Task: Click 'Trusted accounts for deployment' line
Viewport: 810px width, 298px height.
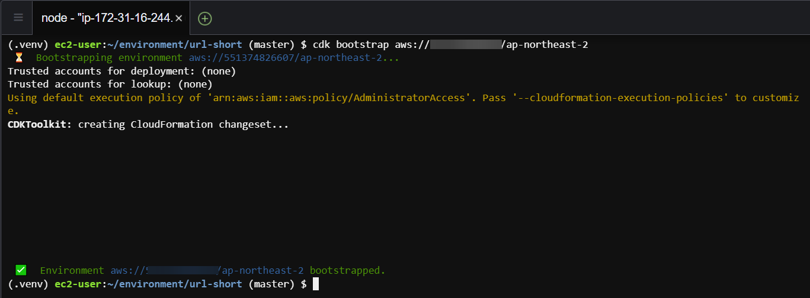Action: click(x=121, y=71)
